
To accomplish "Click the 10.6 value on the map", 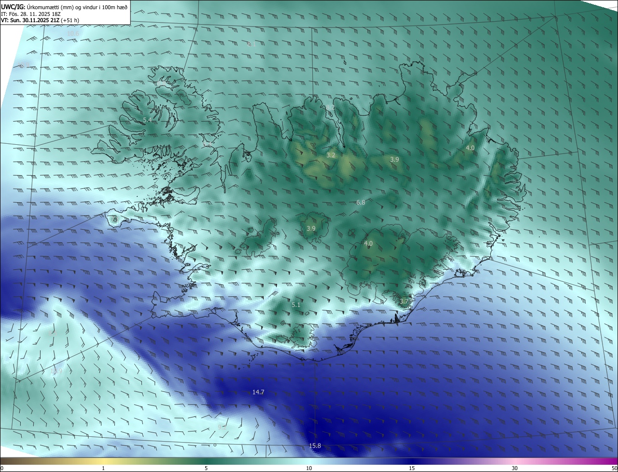I will [73, 33].
